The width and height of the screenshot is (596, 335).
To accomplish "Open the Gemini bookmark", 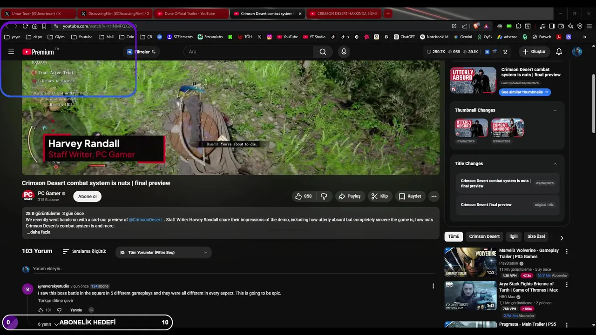I will point(462,37).
